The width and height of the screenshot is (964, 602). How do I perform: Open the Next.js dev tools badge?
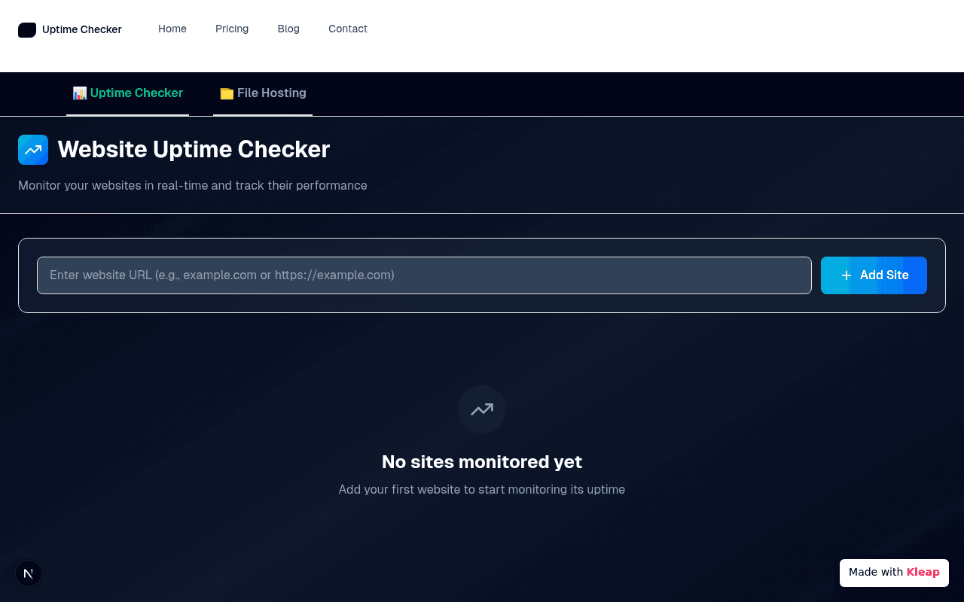29,573
